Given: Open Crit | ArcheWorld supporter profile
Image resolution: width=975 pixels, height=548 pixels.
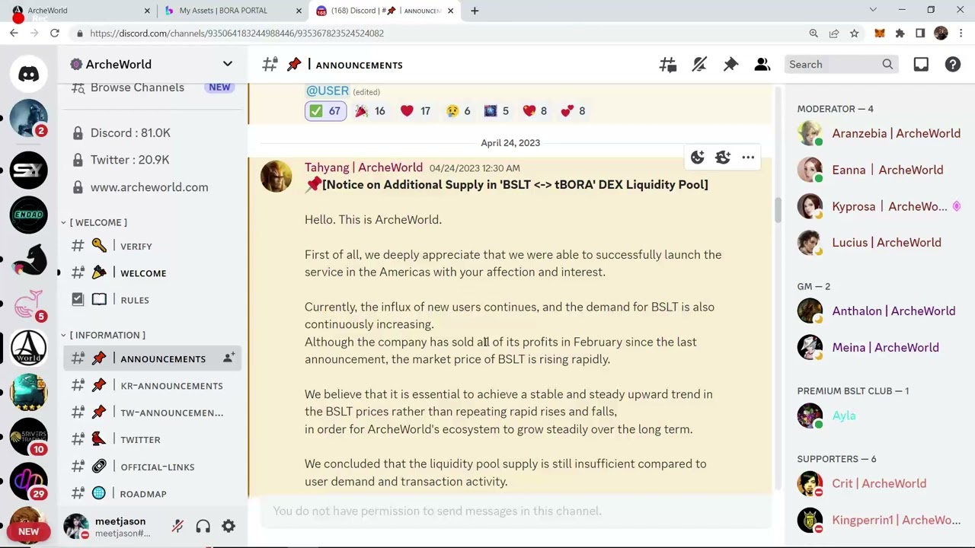Looking at the screenshot, I should [881, 483].
